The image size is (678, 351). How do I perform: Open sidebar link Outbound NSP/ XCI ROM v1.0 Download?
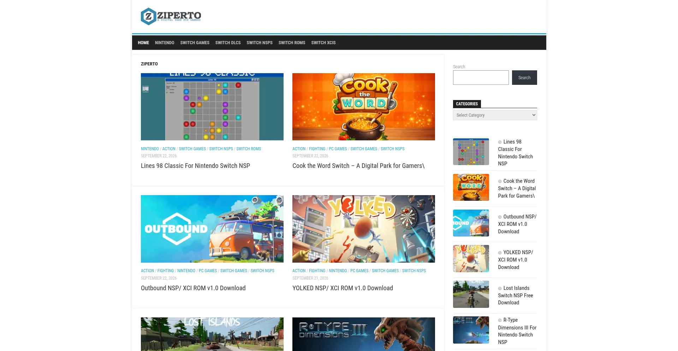pyautogui.click(x=517, y=224)
